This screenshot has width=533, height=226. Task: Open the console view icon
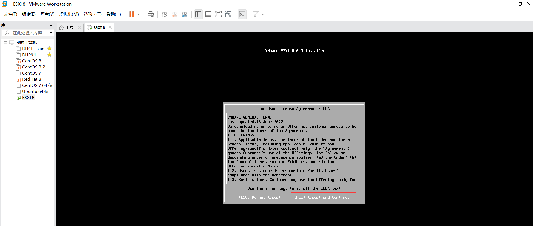242,14
